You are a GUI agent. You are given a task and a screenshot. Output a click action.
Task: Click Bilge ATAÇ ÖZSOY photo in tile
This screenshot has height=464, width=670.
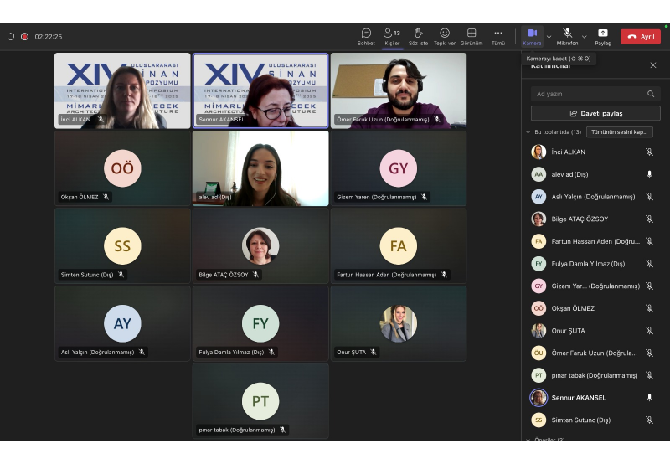(260, 245)
